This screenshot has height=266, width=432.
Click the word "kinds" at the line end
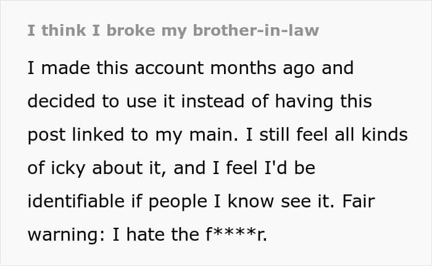pos(384,135)
